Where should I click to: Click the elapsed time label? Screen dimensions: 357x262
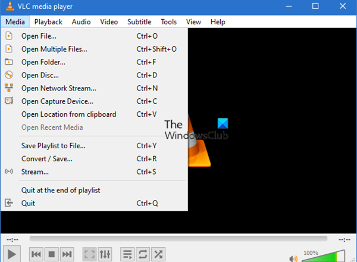click(x=12, y=239)
